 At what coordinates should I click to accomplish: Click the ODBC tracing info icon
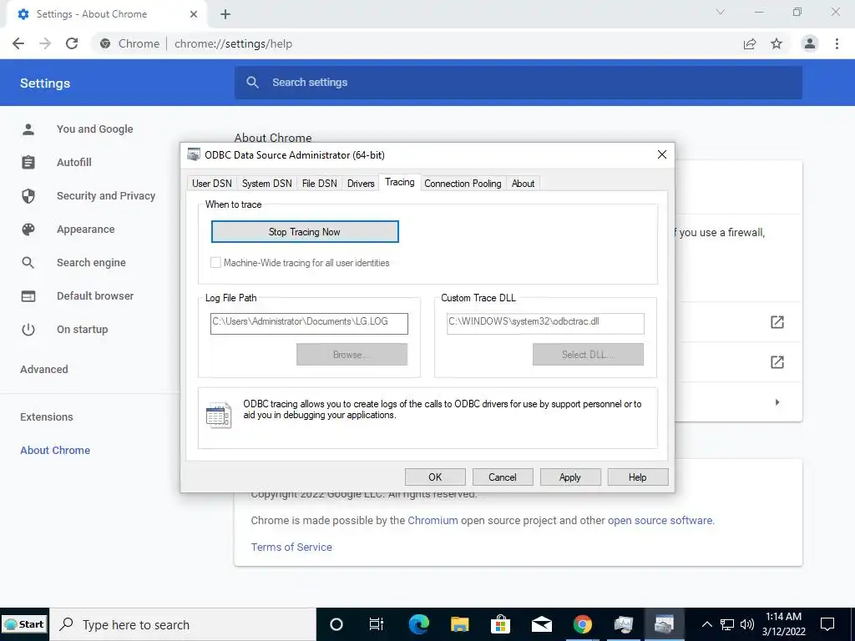[x=219, y=416]
